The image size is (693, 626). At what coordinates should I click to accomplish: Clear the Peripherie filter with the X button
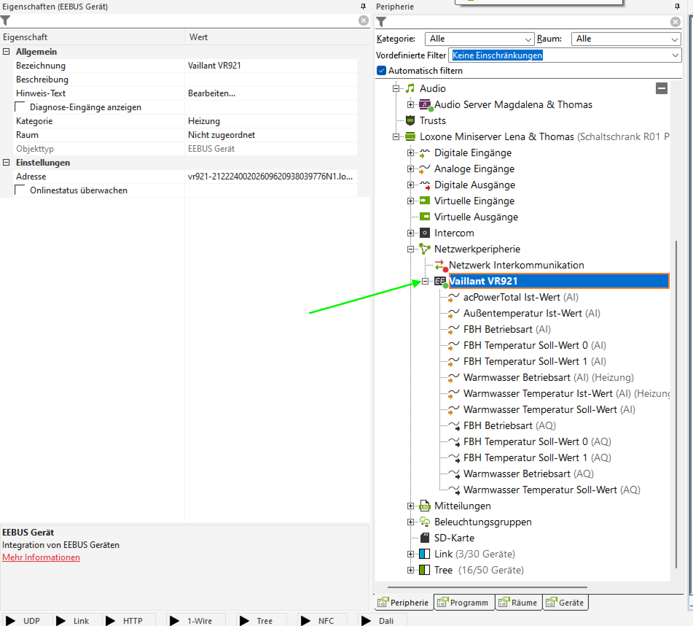pos(676,22)
